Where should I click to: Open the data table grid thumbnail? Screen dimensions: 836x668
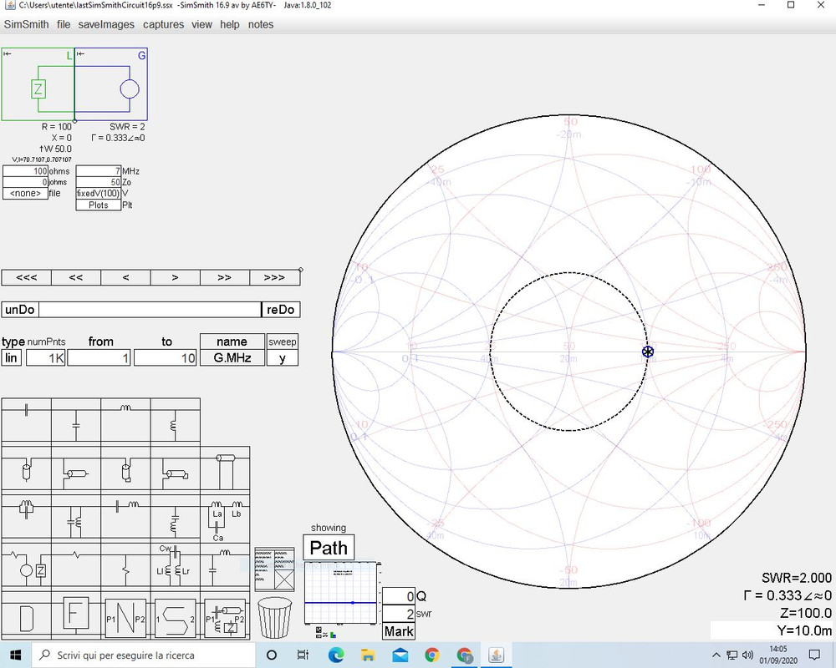tap(274, 569)
